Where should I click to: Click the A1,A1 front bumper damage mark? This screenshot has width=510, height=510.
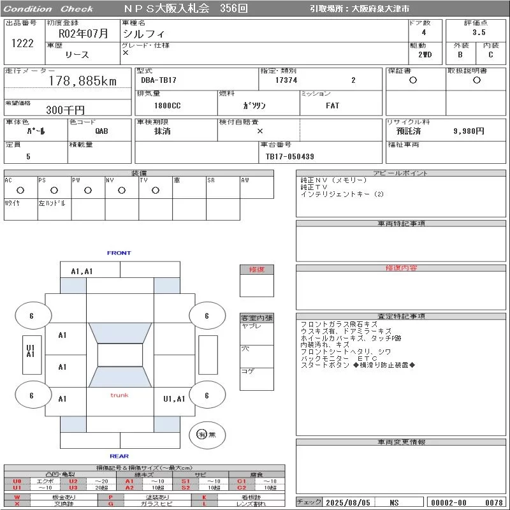pos(82,271)
